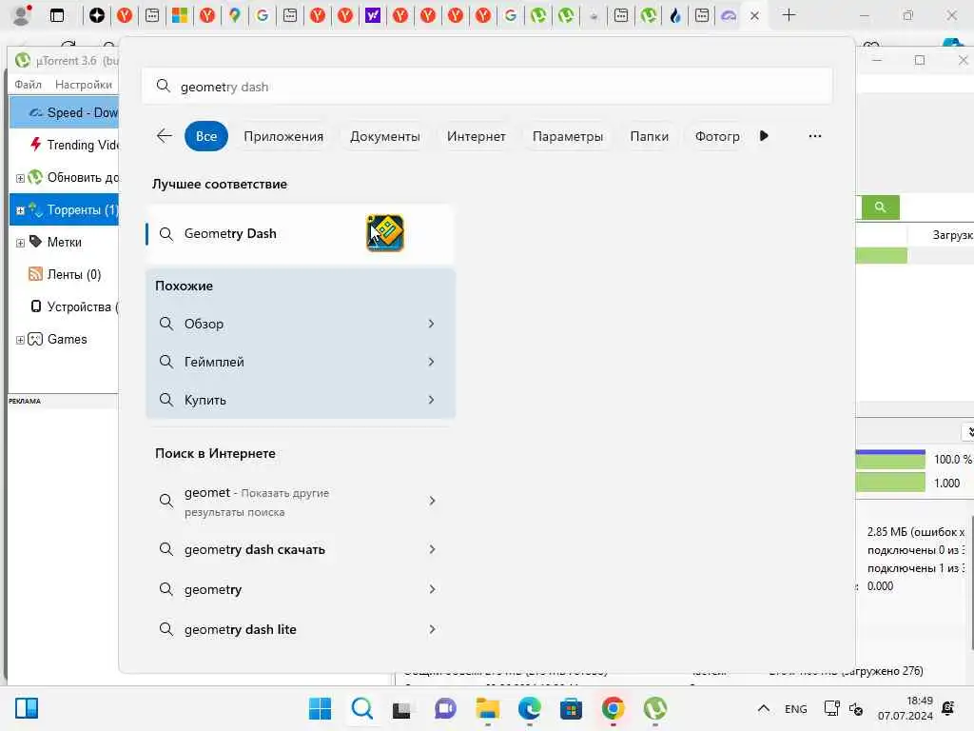
Task: Close the active browser tab
Action: click(x=754, y=16)
